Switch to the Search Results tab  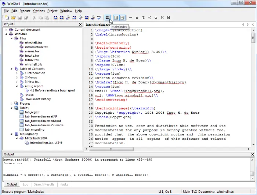pyautogui.click(x=44, y=184)
